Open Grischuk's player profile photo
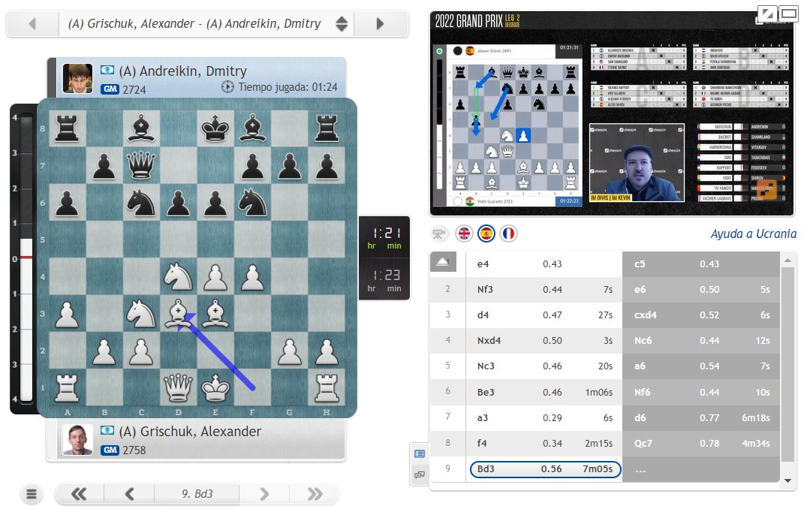Viewport: 804px width, 509px height. [x=77, y=441]
